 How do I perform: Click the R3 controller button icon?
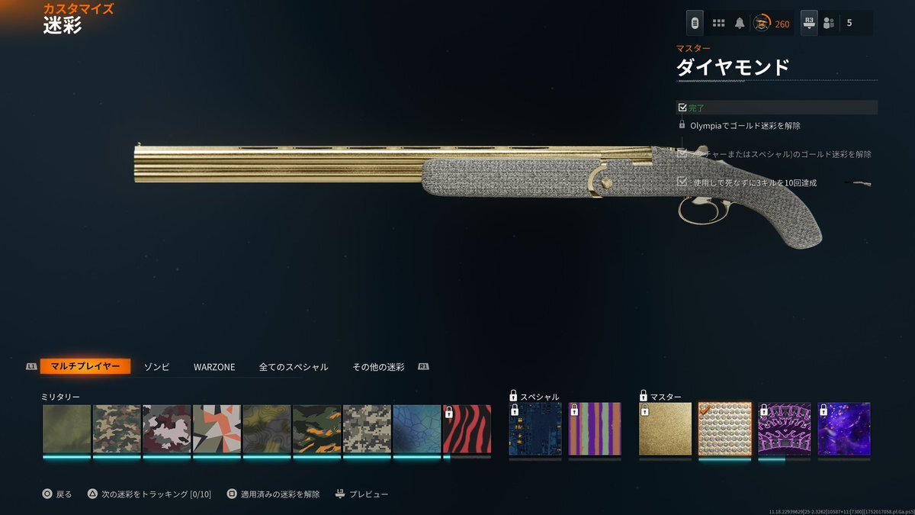809,23
